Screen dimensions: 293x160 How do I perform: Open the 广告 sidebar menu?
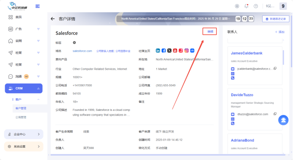(x=24, y=29)
